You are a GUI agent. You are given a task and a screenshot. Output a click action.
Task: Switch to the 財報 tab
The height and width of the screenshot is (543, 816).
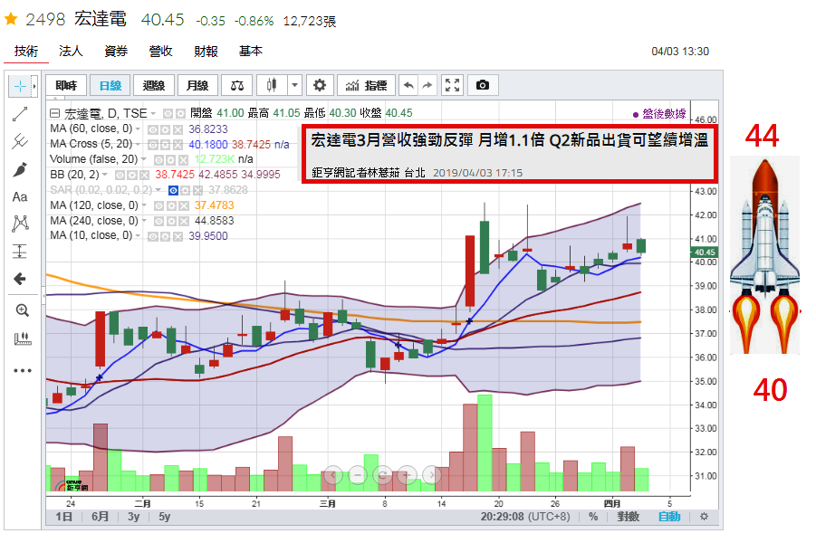pos(206,51)
